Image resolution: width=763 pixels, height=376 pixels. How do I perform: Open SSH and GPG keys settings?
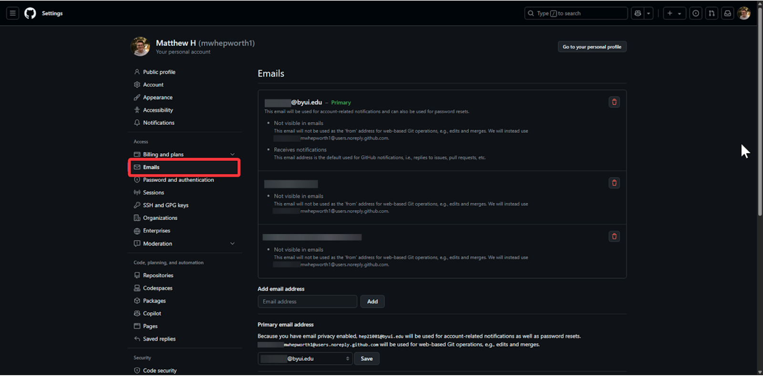coord(165,205)
